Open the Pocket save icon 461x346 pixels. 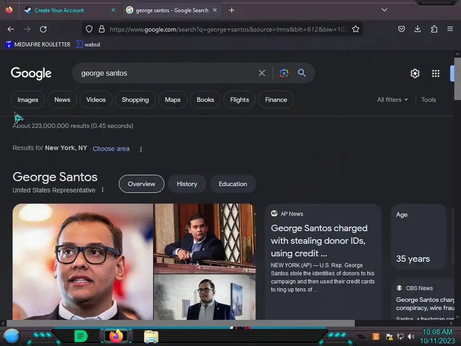[401, 29]
